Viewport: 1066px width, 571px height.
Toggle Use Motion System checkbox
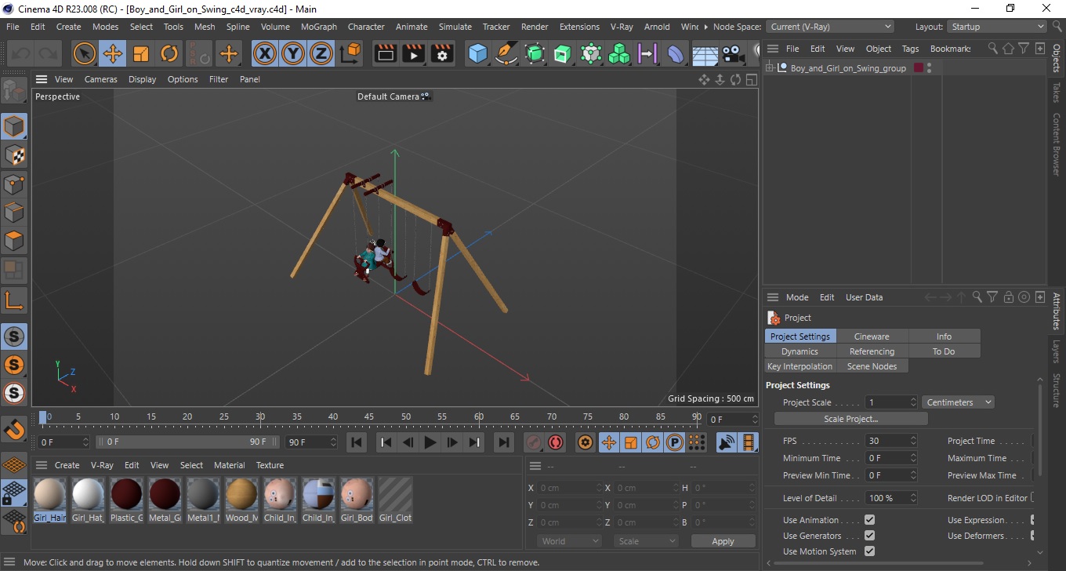pos(869,551)
